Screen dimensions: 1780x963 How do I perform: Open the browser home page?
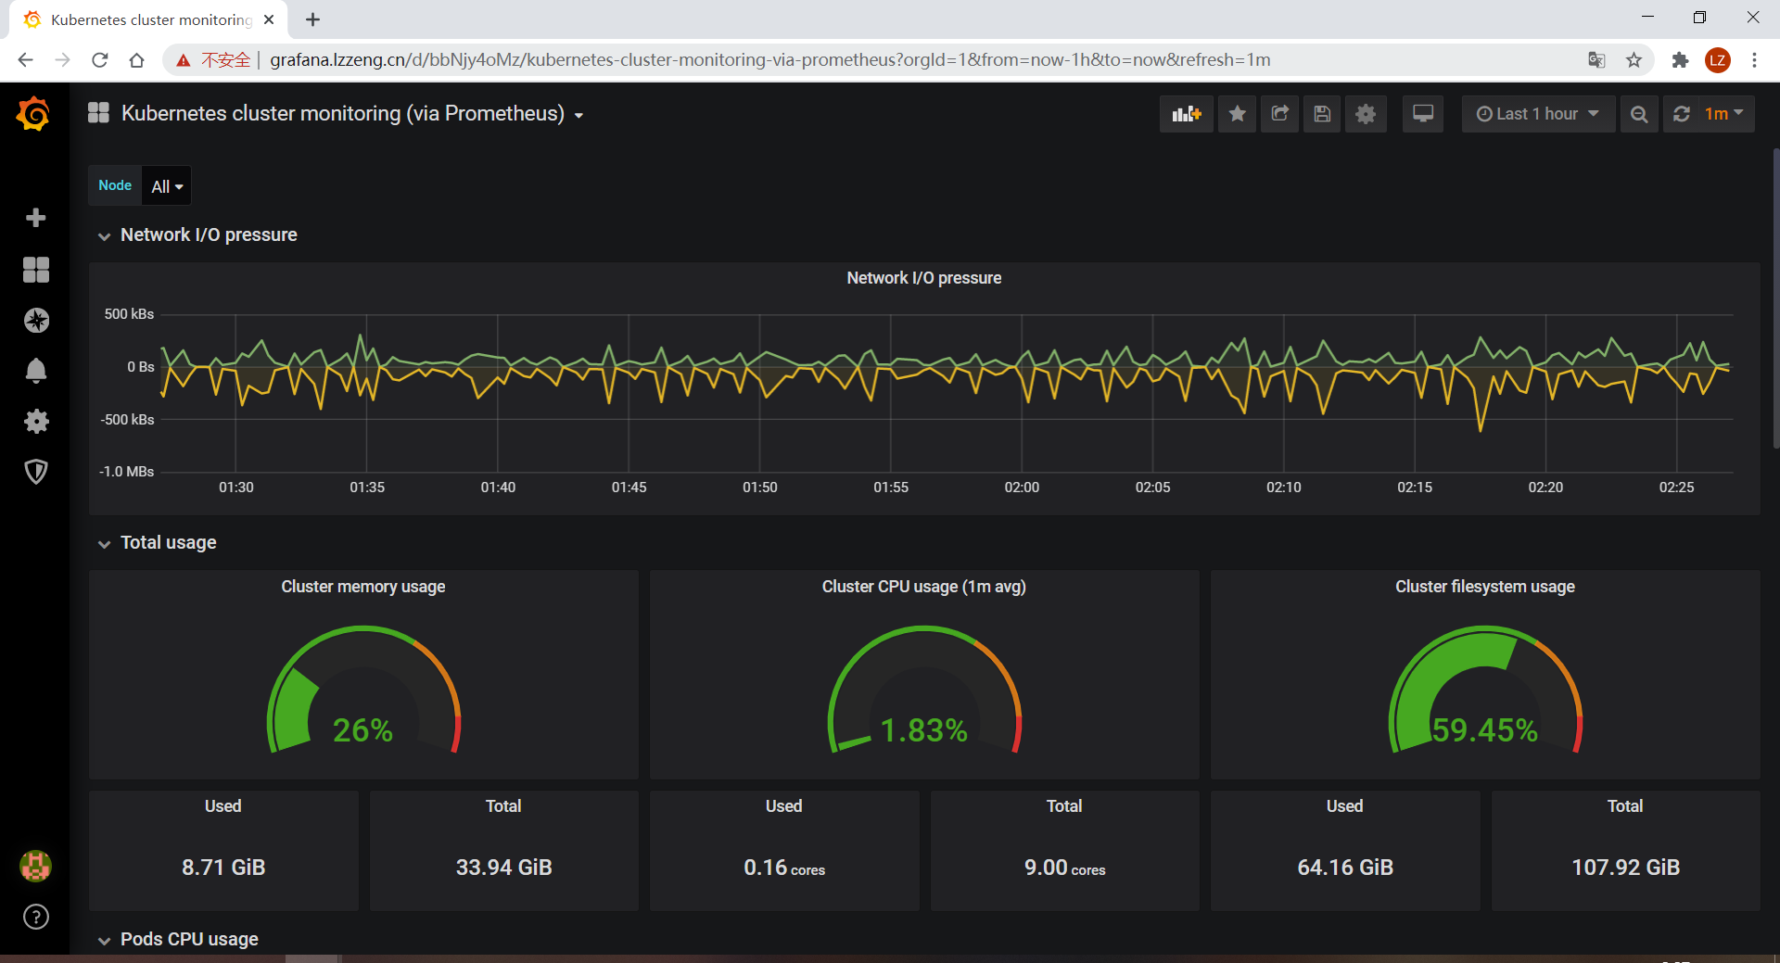point(137,60)
